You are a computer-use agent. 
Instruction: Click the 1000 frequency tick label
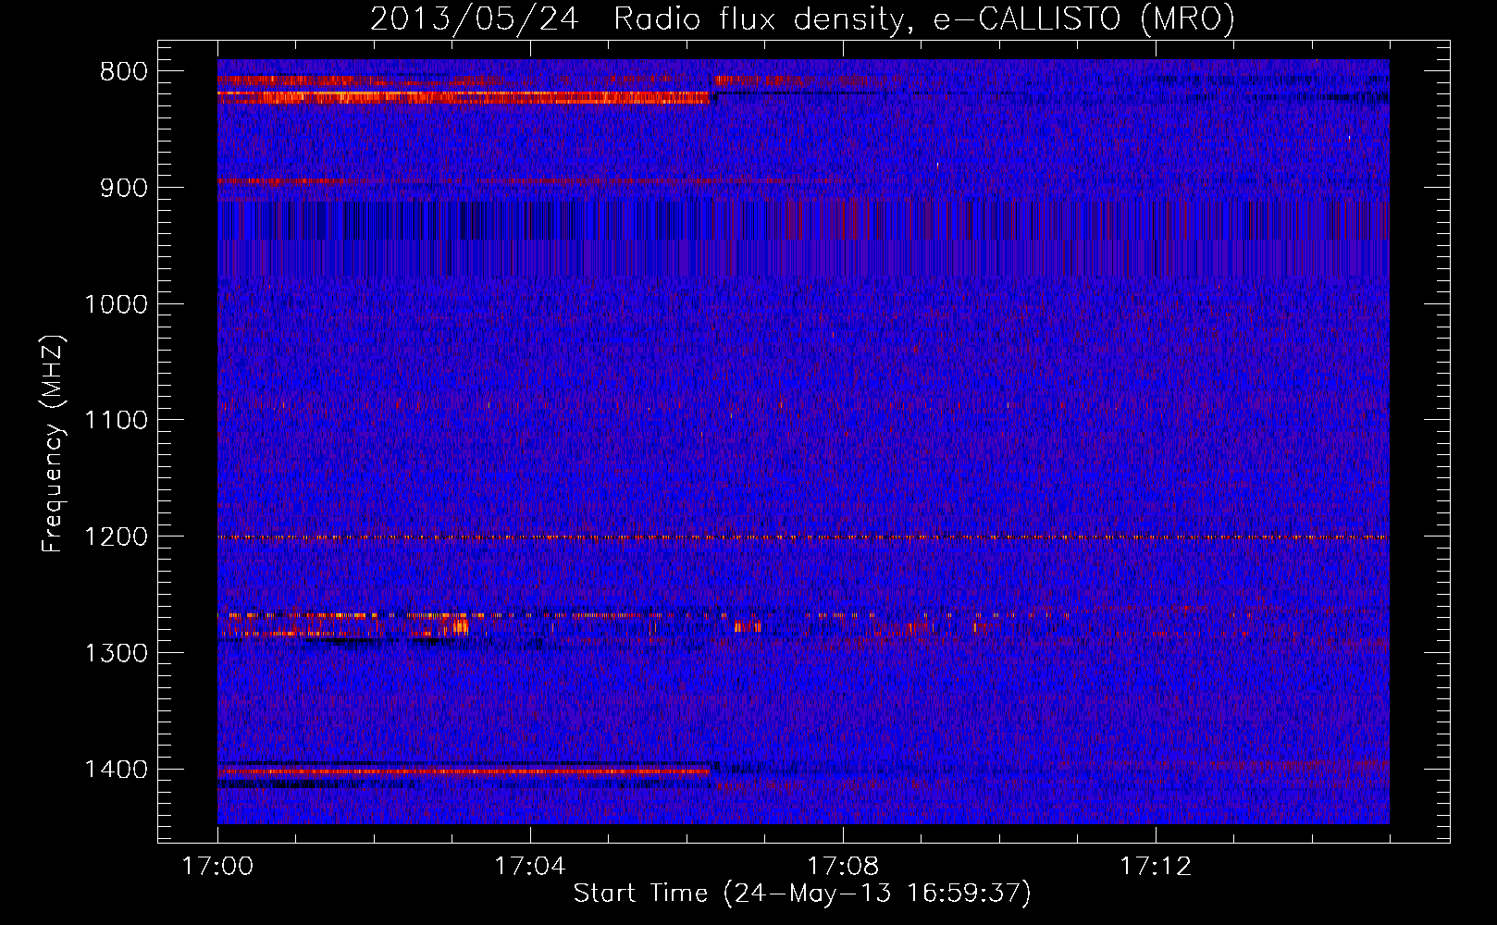pos(116,304)
